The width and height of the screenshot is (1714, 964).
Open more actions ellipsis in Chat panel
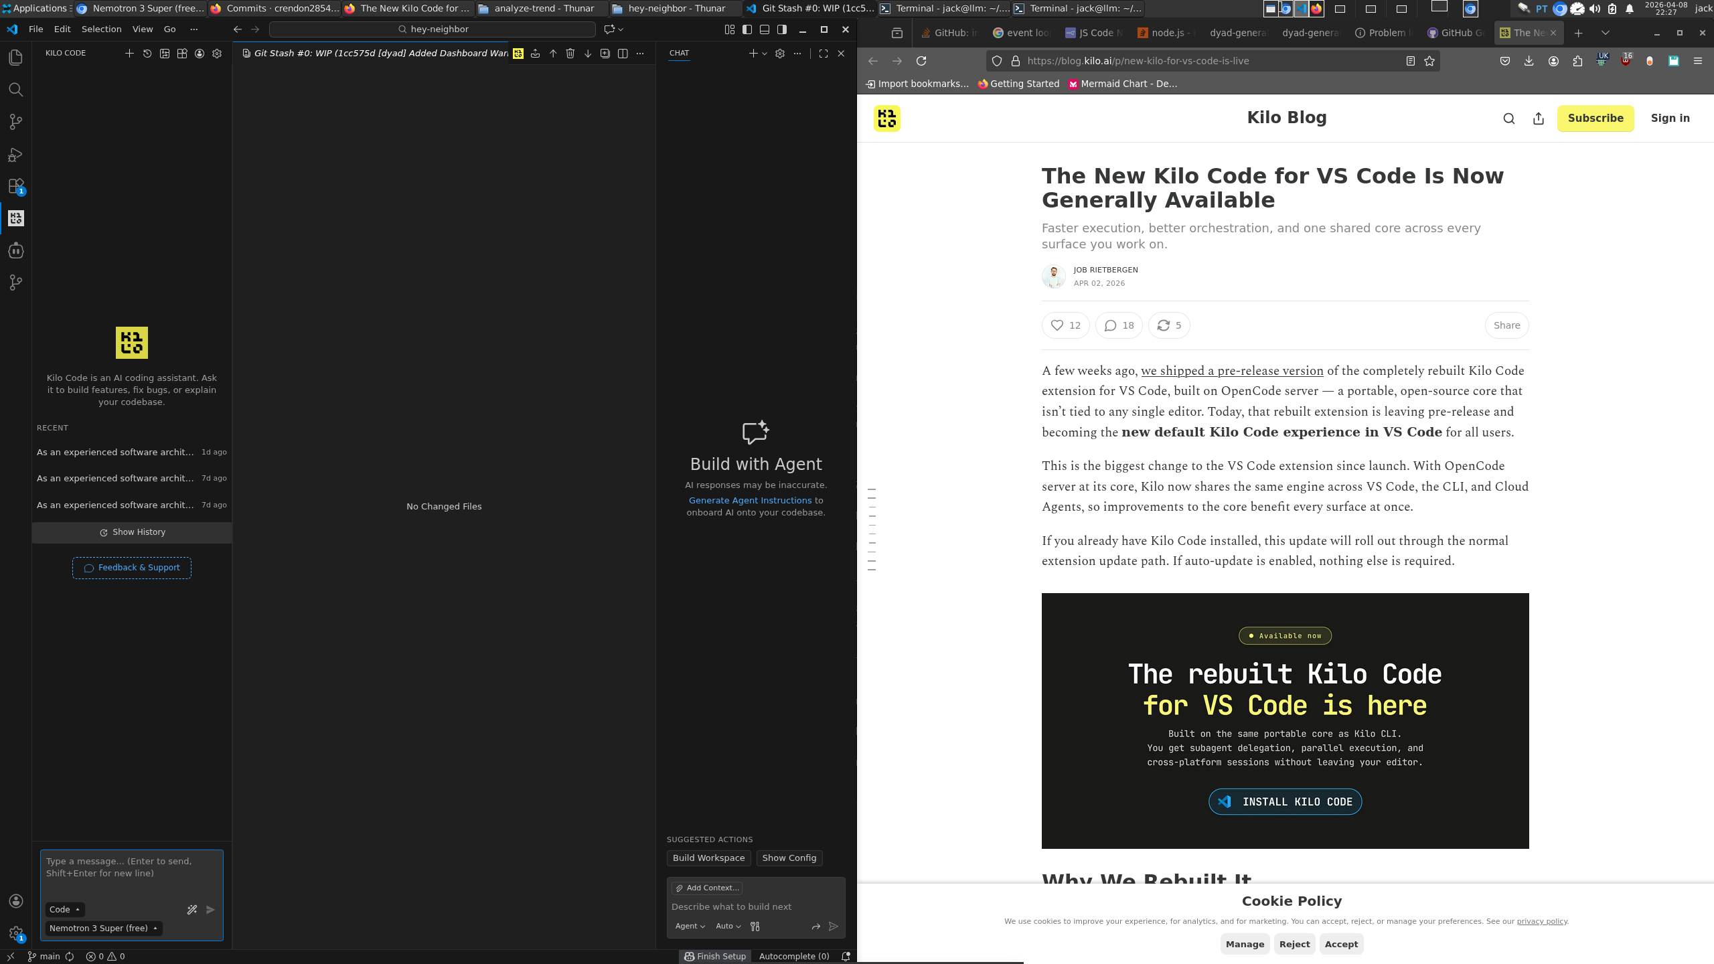[797, 54]
